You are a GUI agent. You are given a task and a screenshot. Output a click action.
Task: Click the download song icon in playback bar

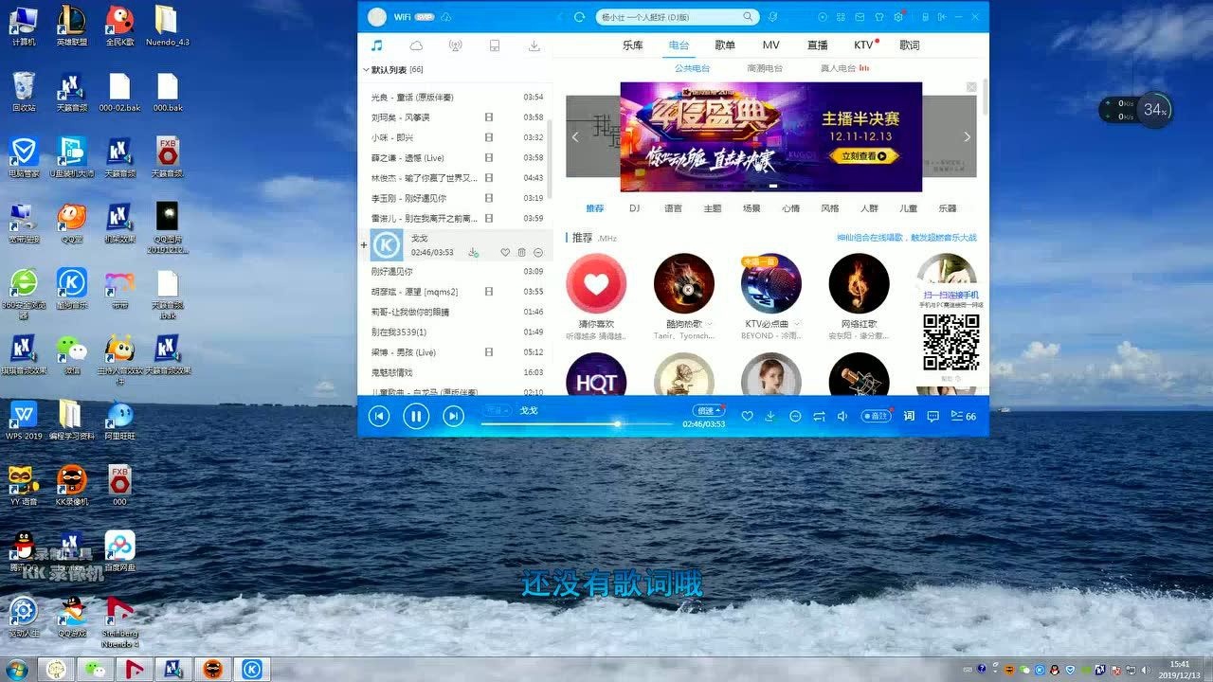(x=770, y=416)
